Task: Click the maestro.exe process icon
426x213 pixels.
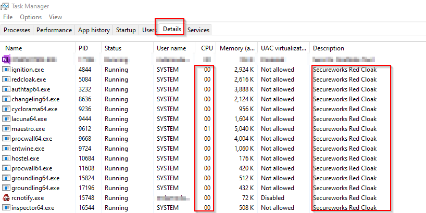Action: [x=6, y=129]
